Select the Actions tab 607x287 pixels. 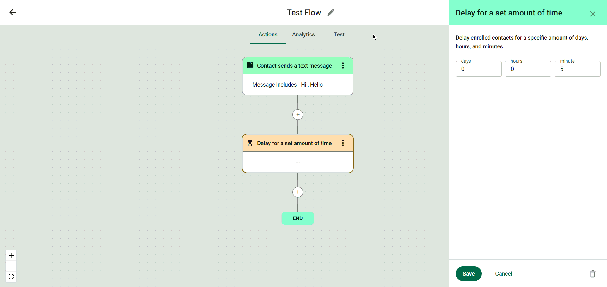tap(268, 34)
